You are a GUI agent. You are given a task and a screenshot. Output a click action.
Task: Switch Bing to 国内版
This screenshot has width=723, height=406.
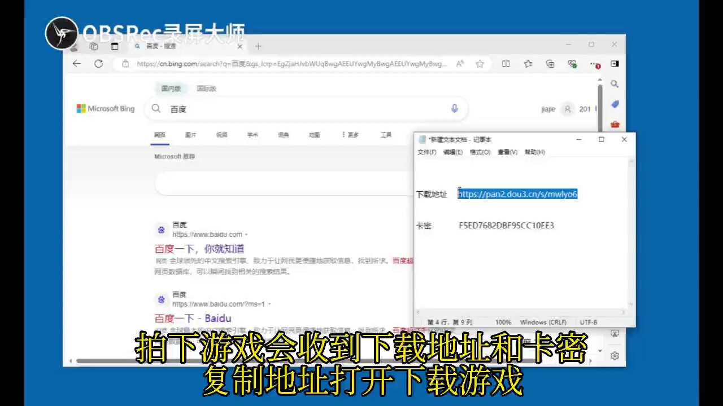[x=171, y=89]
